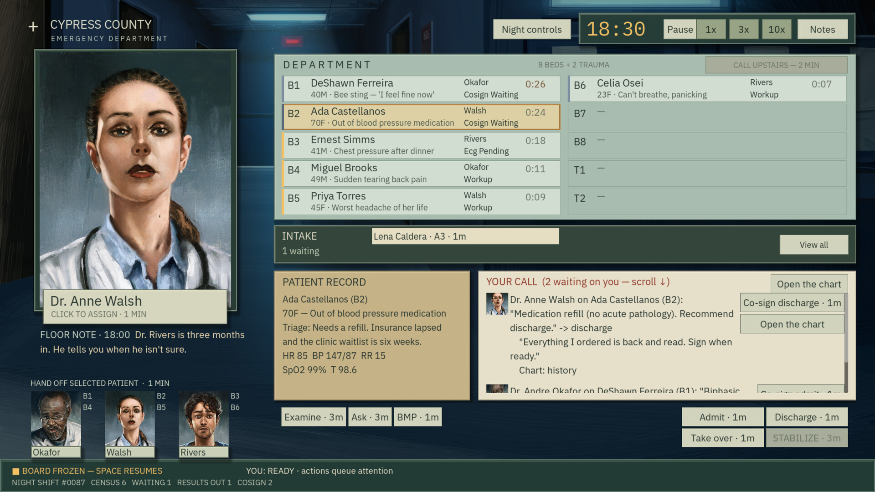Image resolution: width=875 pixels, height=492 pixels.
Task: Select Dr. Okafor's portrait for handoff
Action: coord(56,419)
